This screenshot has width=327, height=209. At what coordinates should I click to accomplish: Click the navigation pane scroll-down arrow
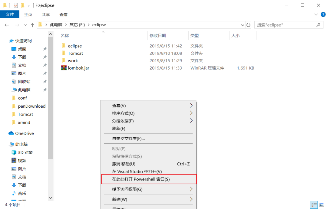point(51,198)
